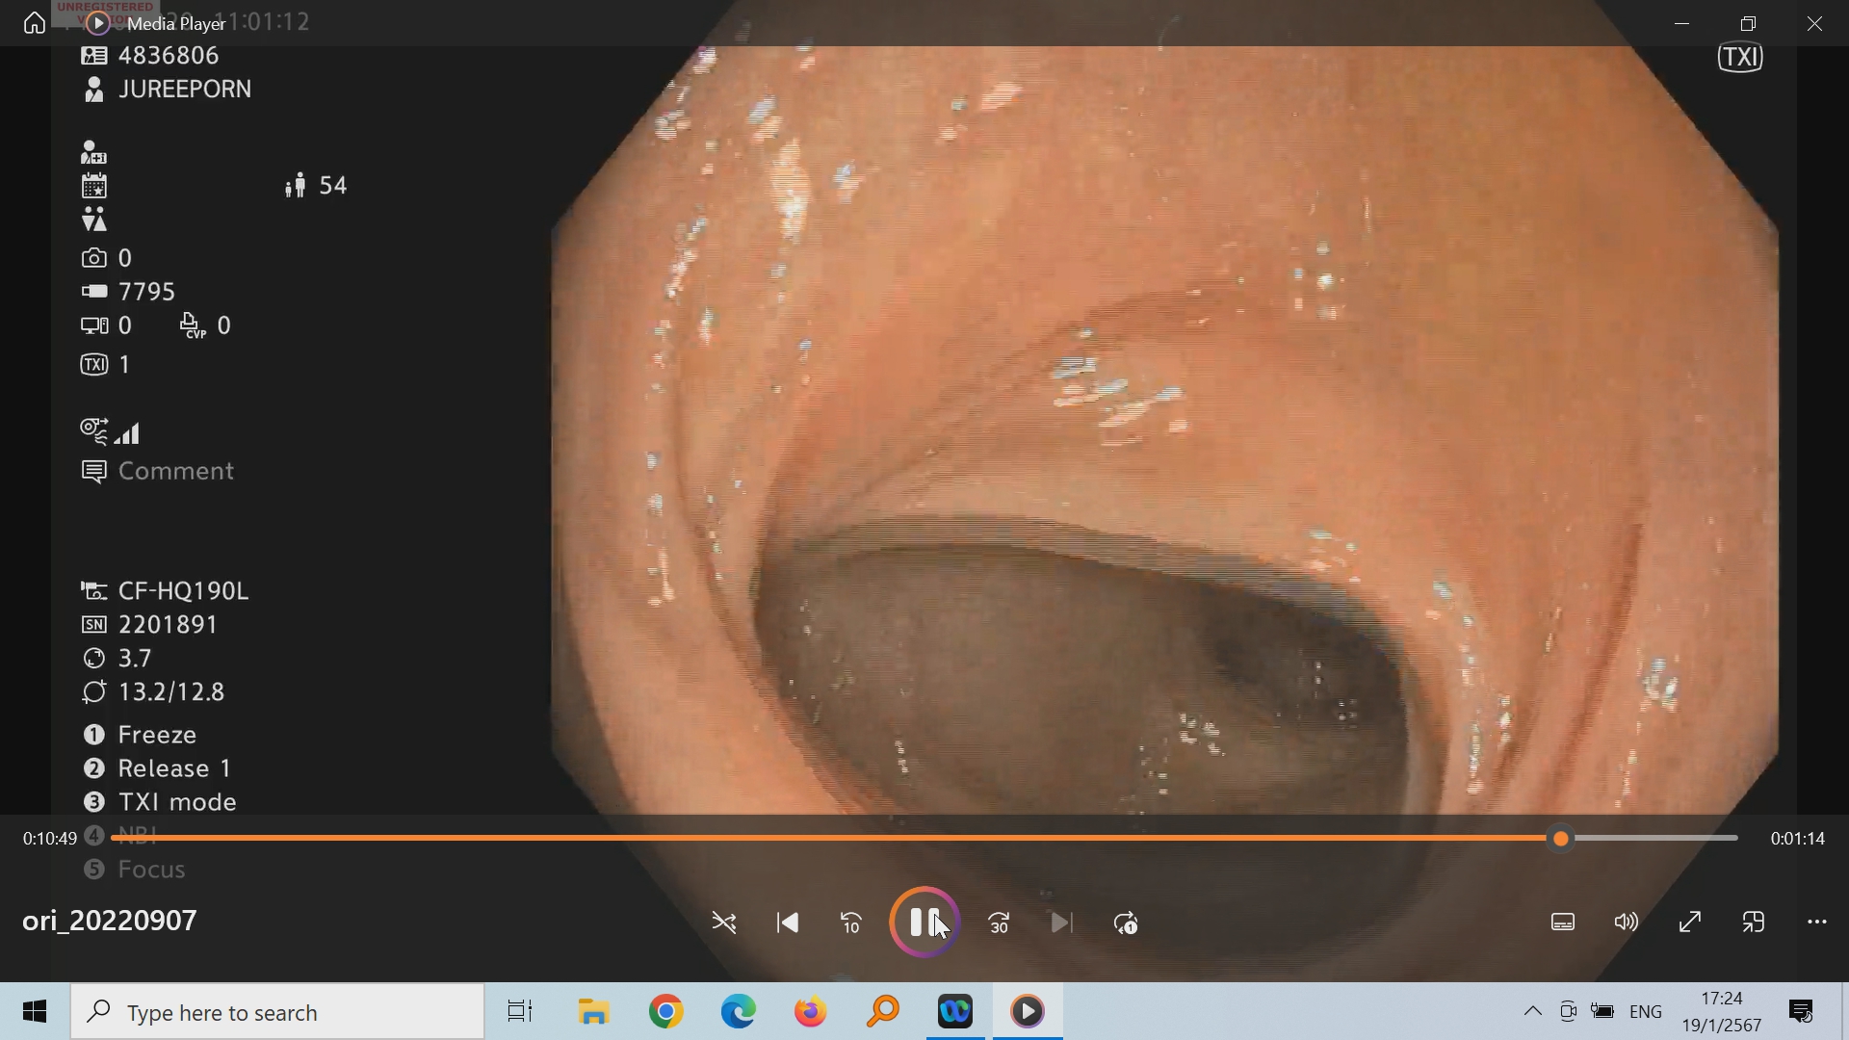The width and height of the screenshot is (1849, 1040).
Task: Open the volume control
Action: tap(1627, 923)
